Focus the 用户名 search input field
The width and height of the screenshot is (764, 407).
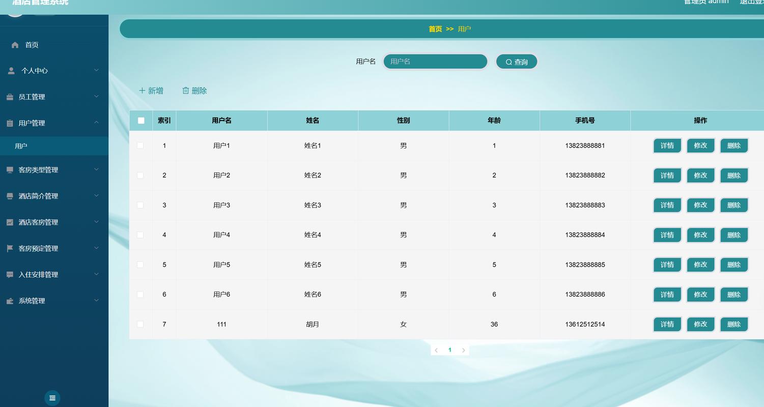pos(435,62)
